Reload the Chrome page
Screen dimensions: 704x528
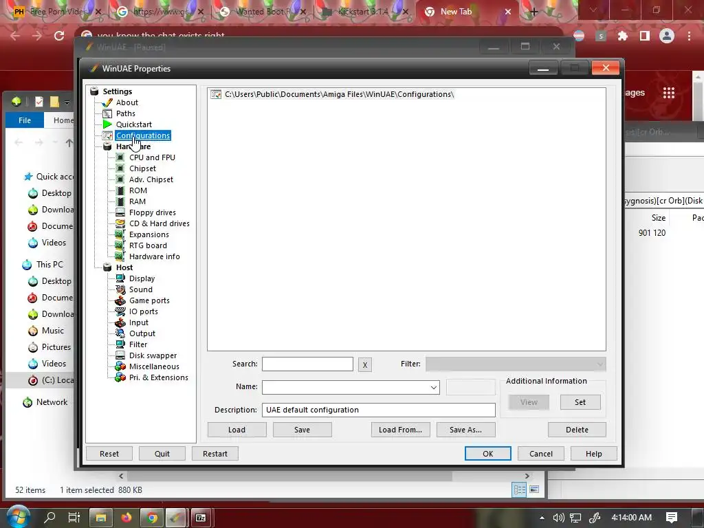[x=59, y=36]
